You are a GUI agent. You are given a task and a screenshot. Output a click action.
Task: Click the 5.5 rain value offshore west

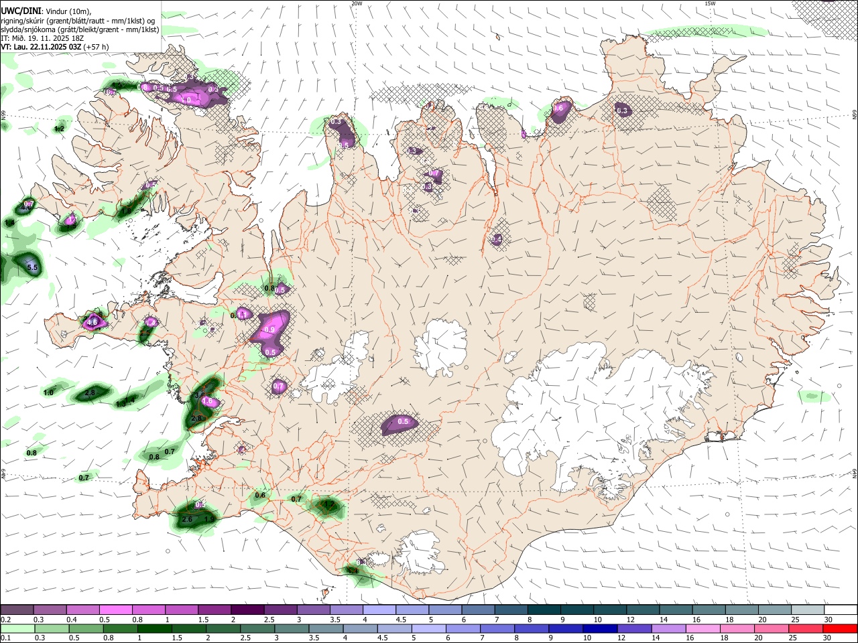click(x=32, y=267)
